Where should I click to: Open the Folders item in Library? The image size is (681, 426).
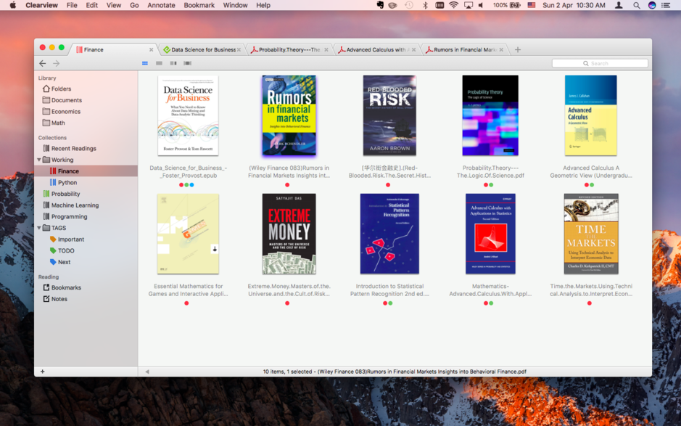point(57,89)
